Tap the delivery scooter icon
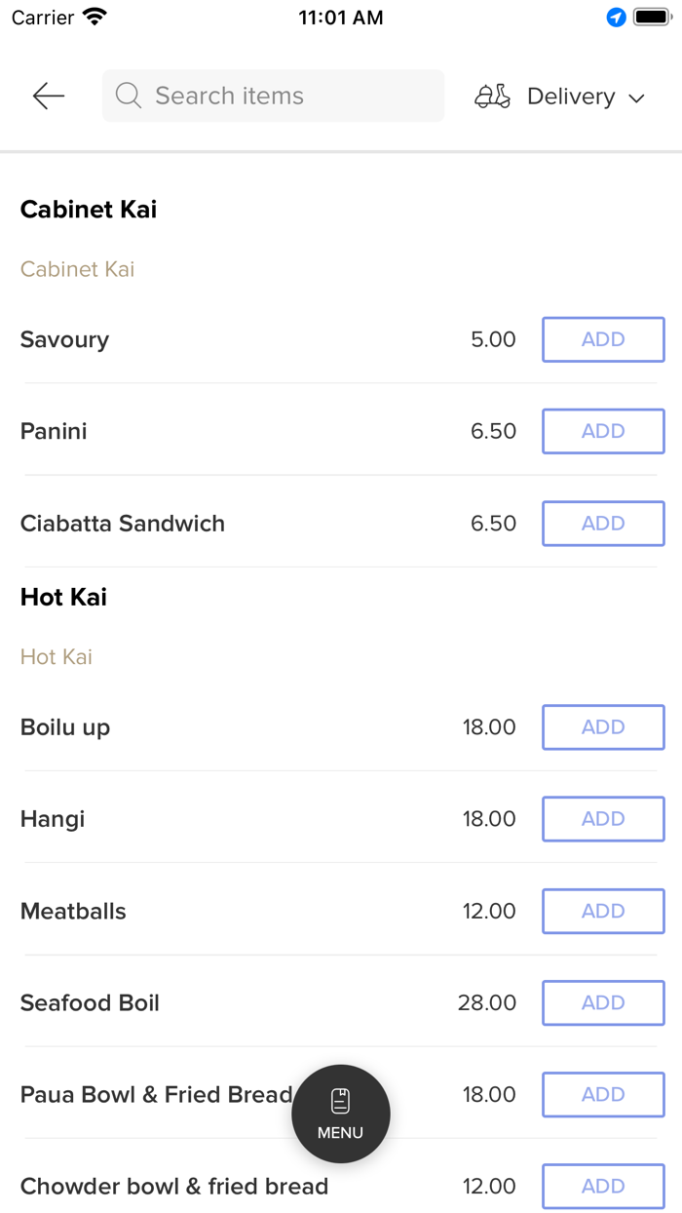Viewport: 682px width, 1213px height. 492,96
